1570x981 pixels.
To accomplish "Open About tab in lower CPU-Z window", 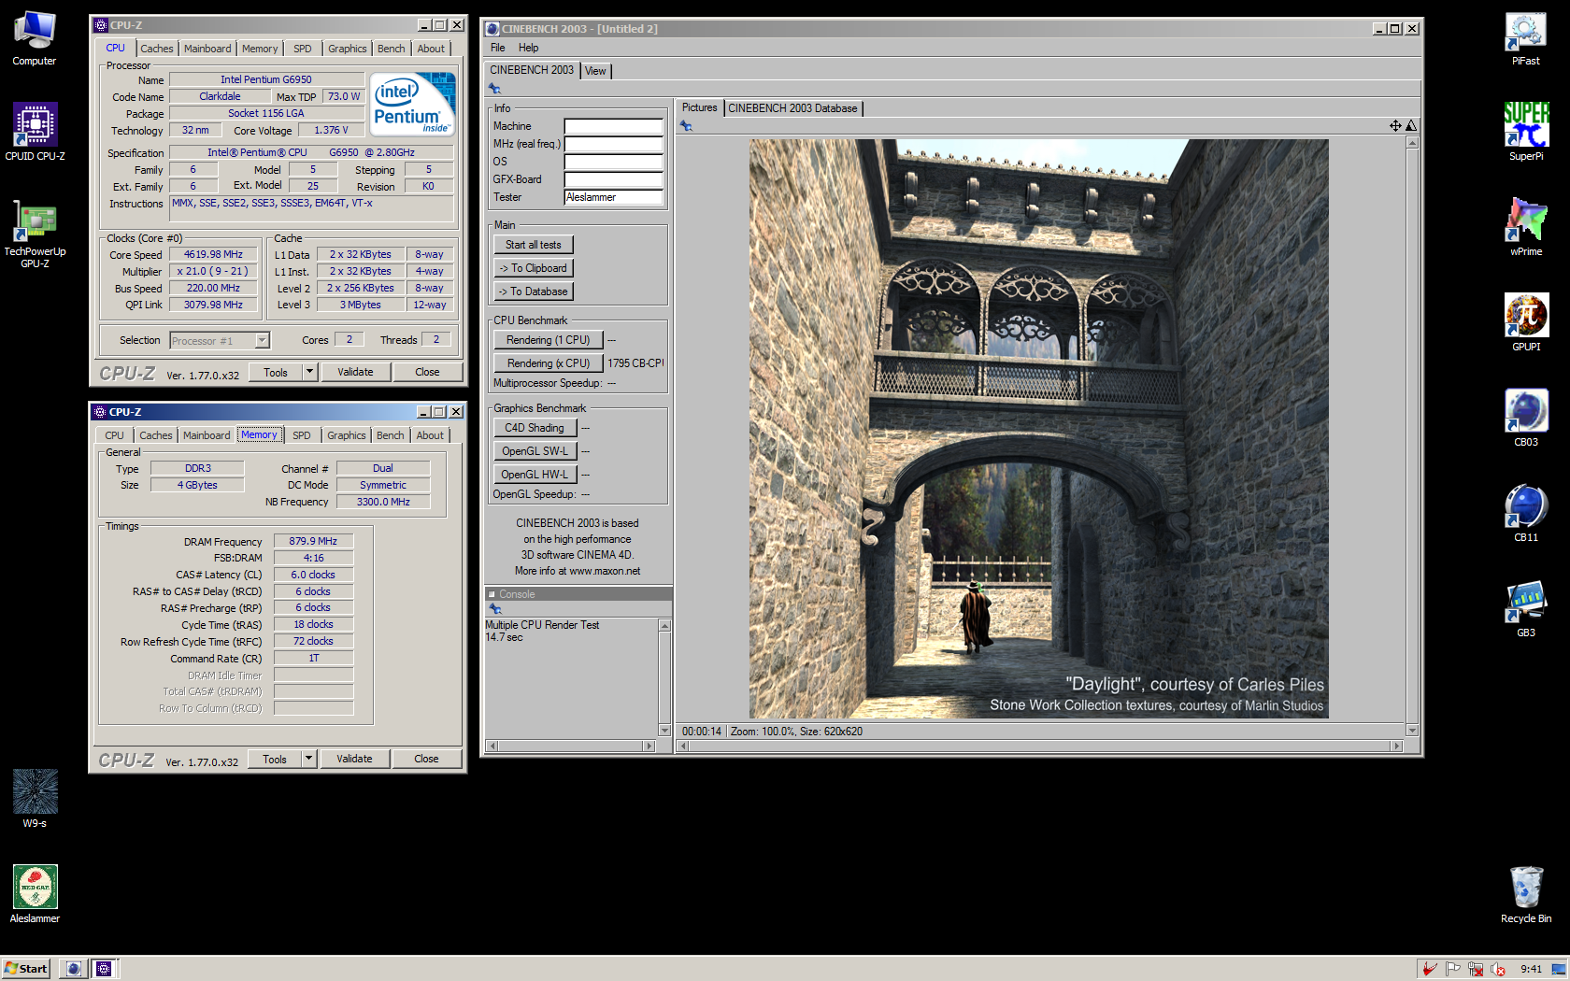I will (430, 435).
